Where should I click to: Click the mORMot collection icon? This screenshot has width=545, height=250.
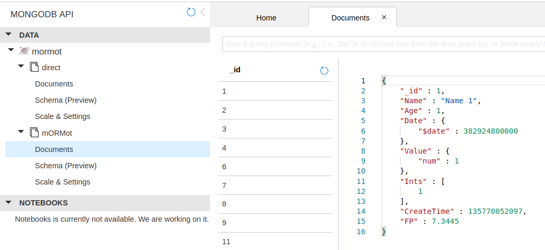34,132
